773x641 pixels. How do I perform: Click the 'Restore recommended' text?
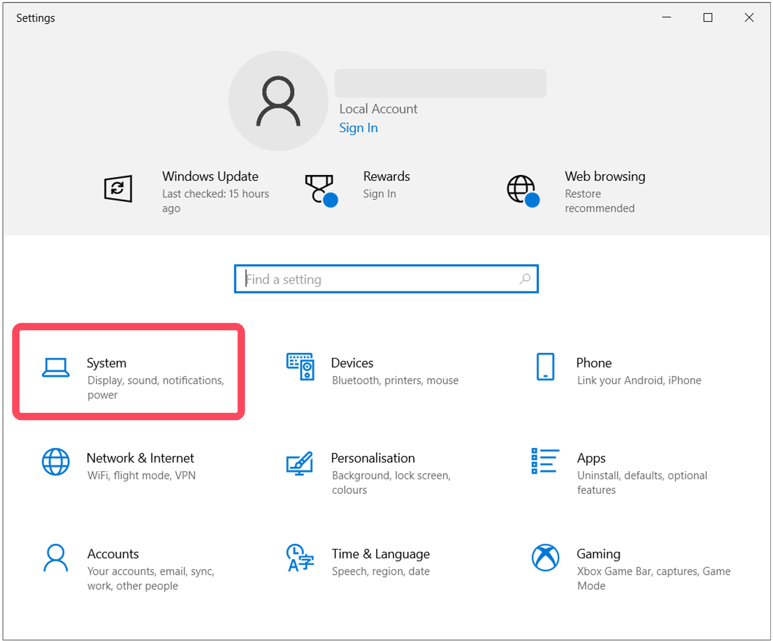(x=600, y=201)
